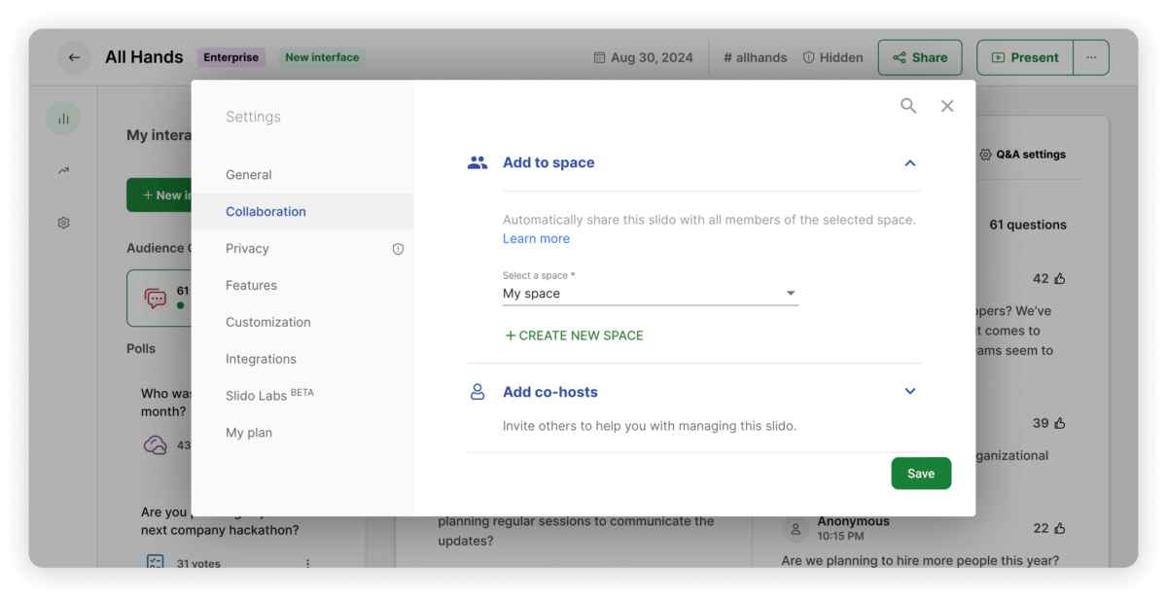1167x600 pixels.
Task: Close the Settings dialog
Action: 947,106
